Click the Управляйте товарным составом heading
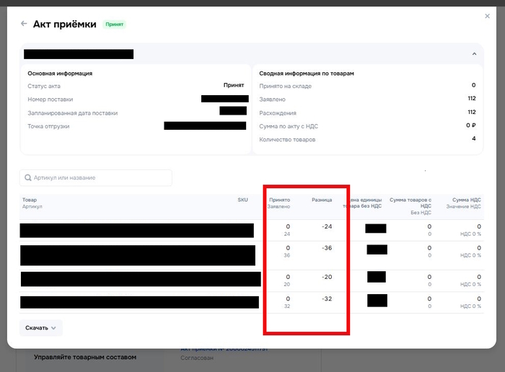This screenshot has height=372, width=505. (85, 357)
